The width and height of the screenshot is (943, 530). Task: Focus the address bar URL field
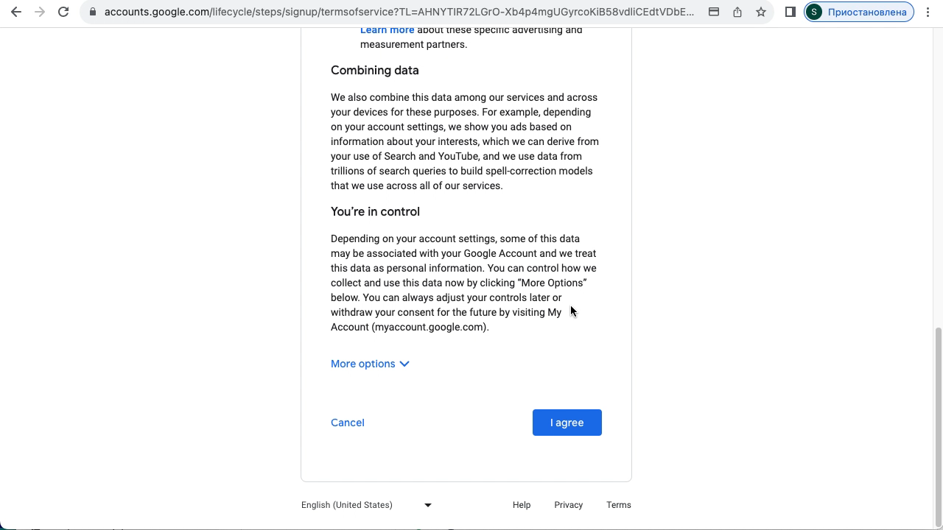398,12
